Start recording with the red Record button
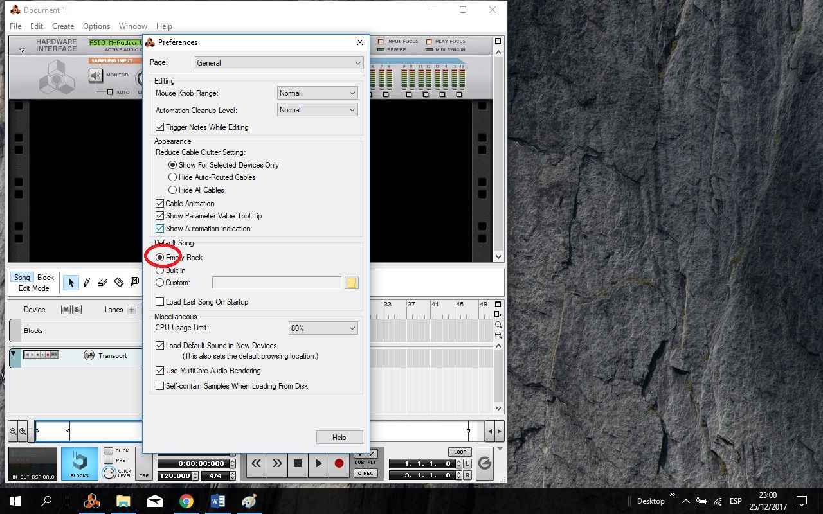 pos(339,463)
